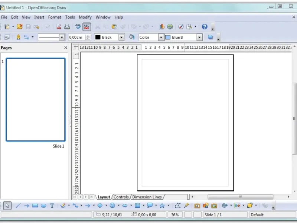Export the drawing directly as PDF
This screenshot has width=297, height=223.
pyautogui.click(x=59, y=26)
